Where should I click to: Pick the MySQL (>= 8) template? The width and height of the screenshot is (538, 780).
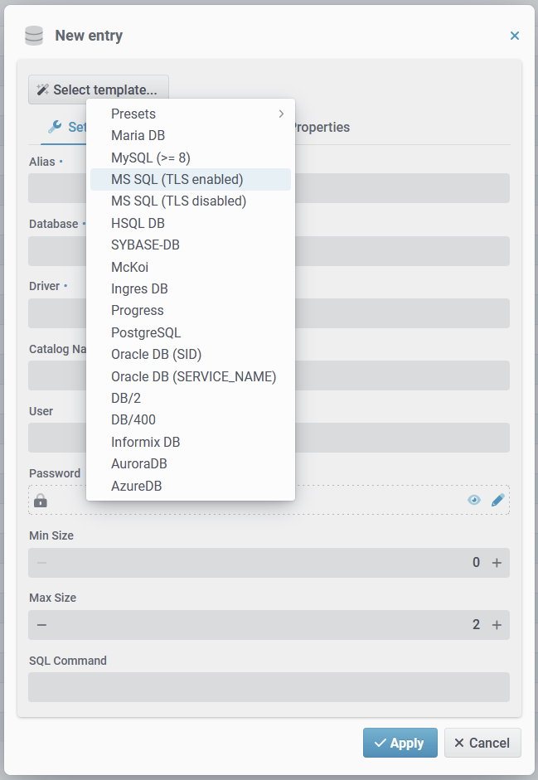click(x=191, y=157)
